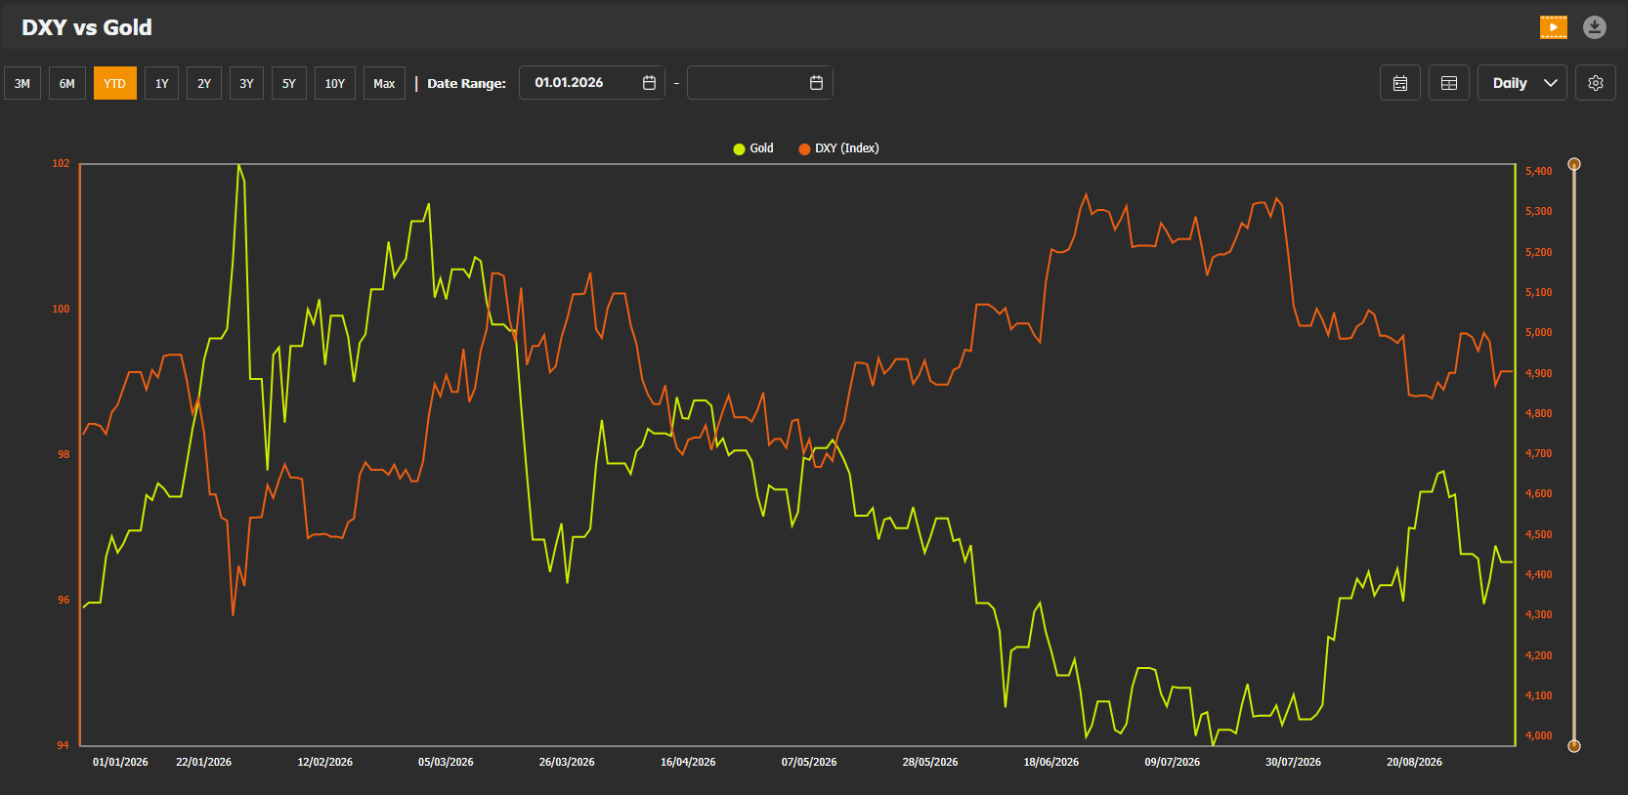Switch to table view icon
The height and width of the screenshot is (795, 1628).
(x=1449, y=83)
